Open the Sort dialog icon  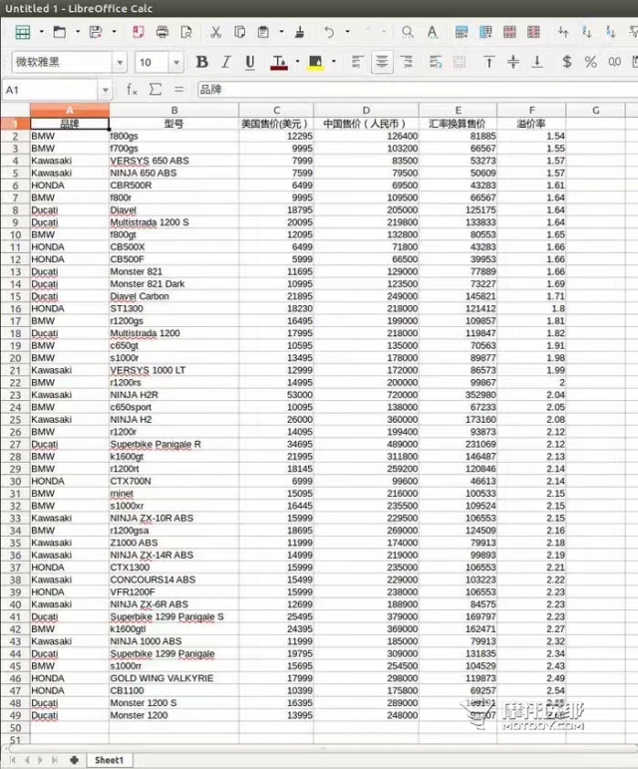tap(563, 32)
